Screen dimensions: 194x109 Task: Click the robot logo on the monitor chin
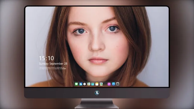coord(97,93)
